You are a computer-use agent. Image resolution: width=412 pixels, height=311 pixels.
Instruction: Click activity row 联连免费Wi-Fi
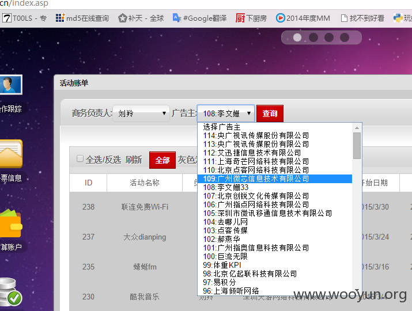[x=145, y=207]
